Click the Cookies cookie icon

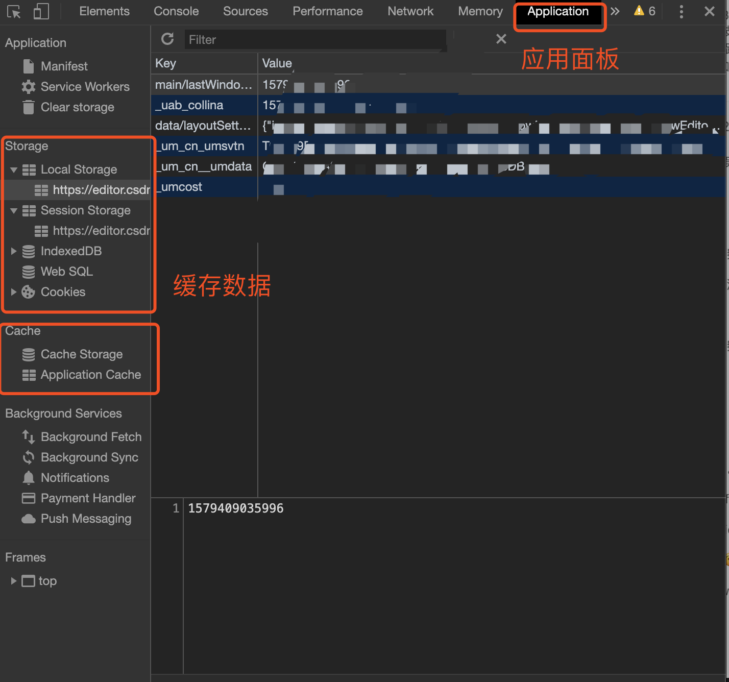pos(29,292)
